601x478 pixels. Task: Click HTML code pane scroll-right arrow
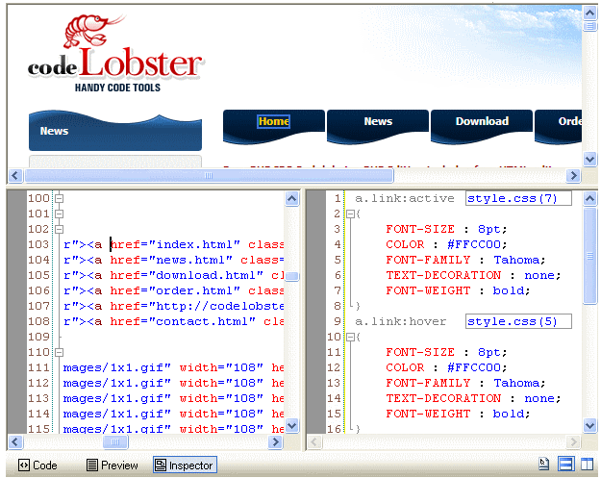[275, 442]
